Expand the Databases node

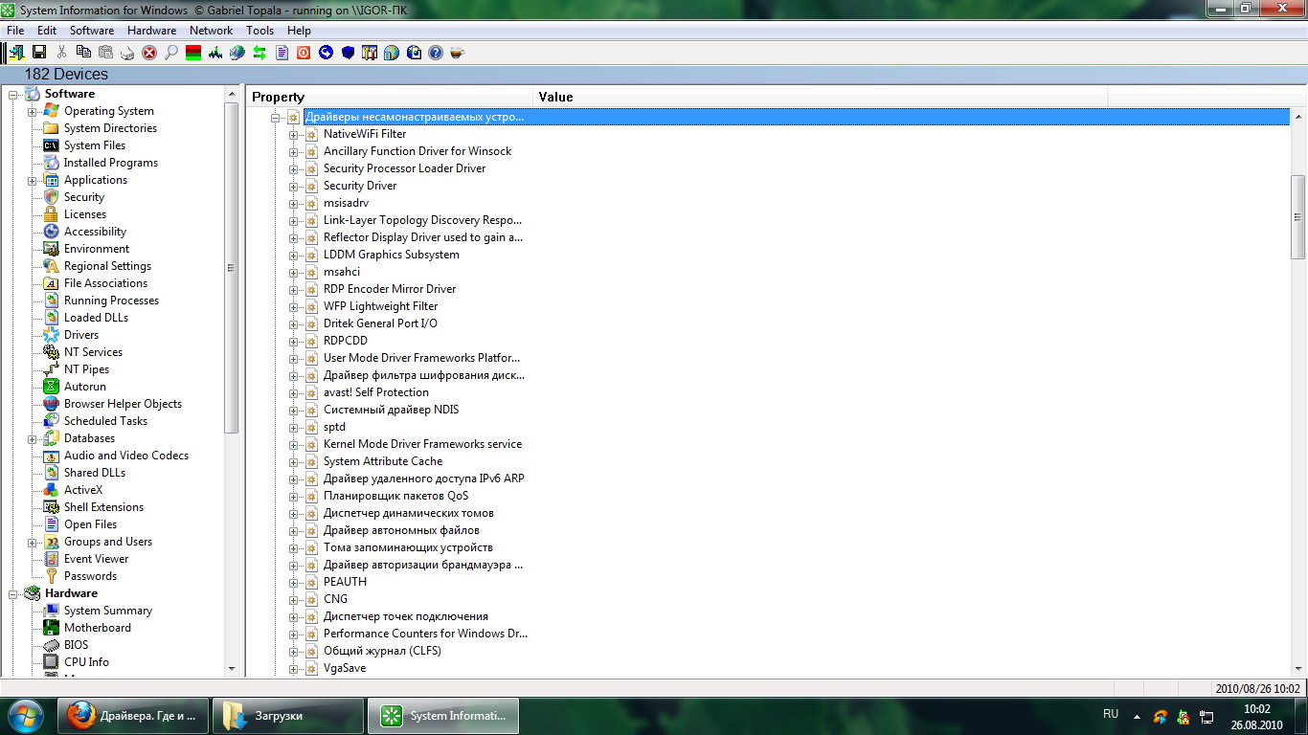click(32, 438)
